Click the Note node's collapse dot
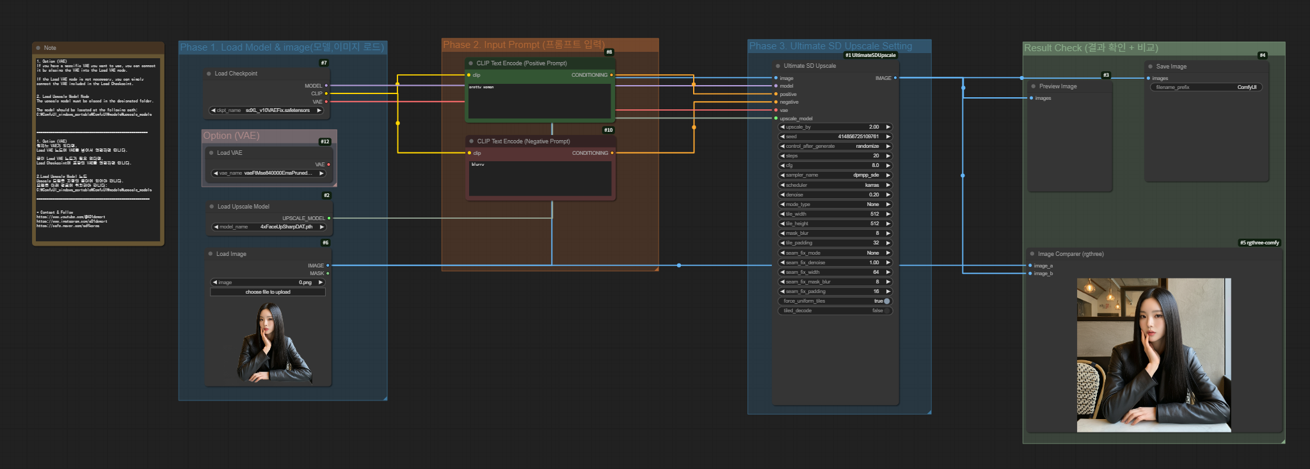Viewport: 1310px width, 469px height. pos(38,48)
